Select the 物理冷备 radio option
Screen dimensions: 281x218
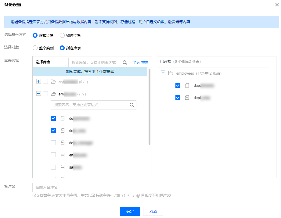pos(62,35)
